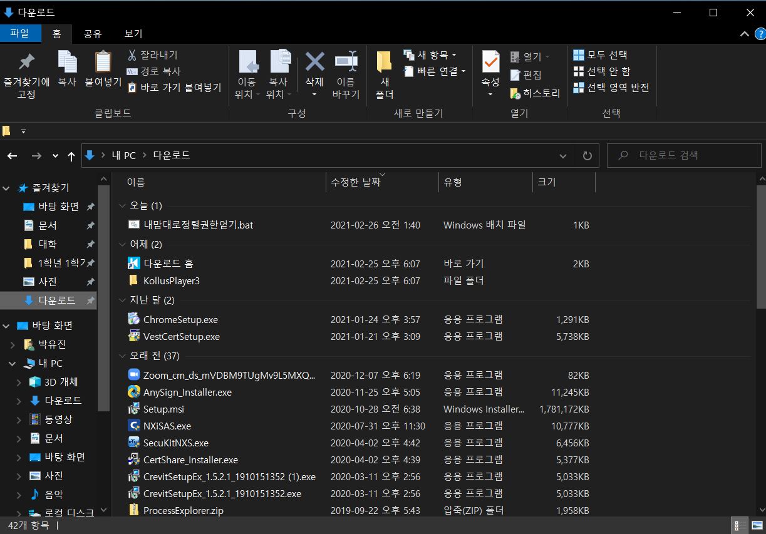Click the 삭제 red X icon
766x534 pixels.
click(x=314, y=61)
